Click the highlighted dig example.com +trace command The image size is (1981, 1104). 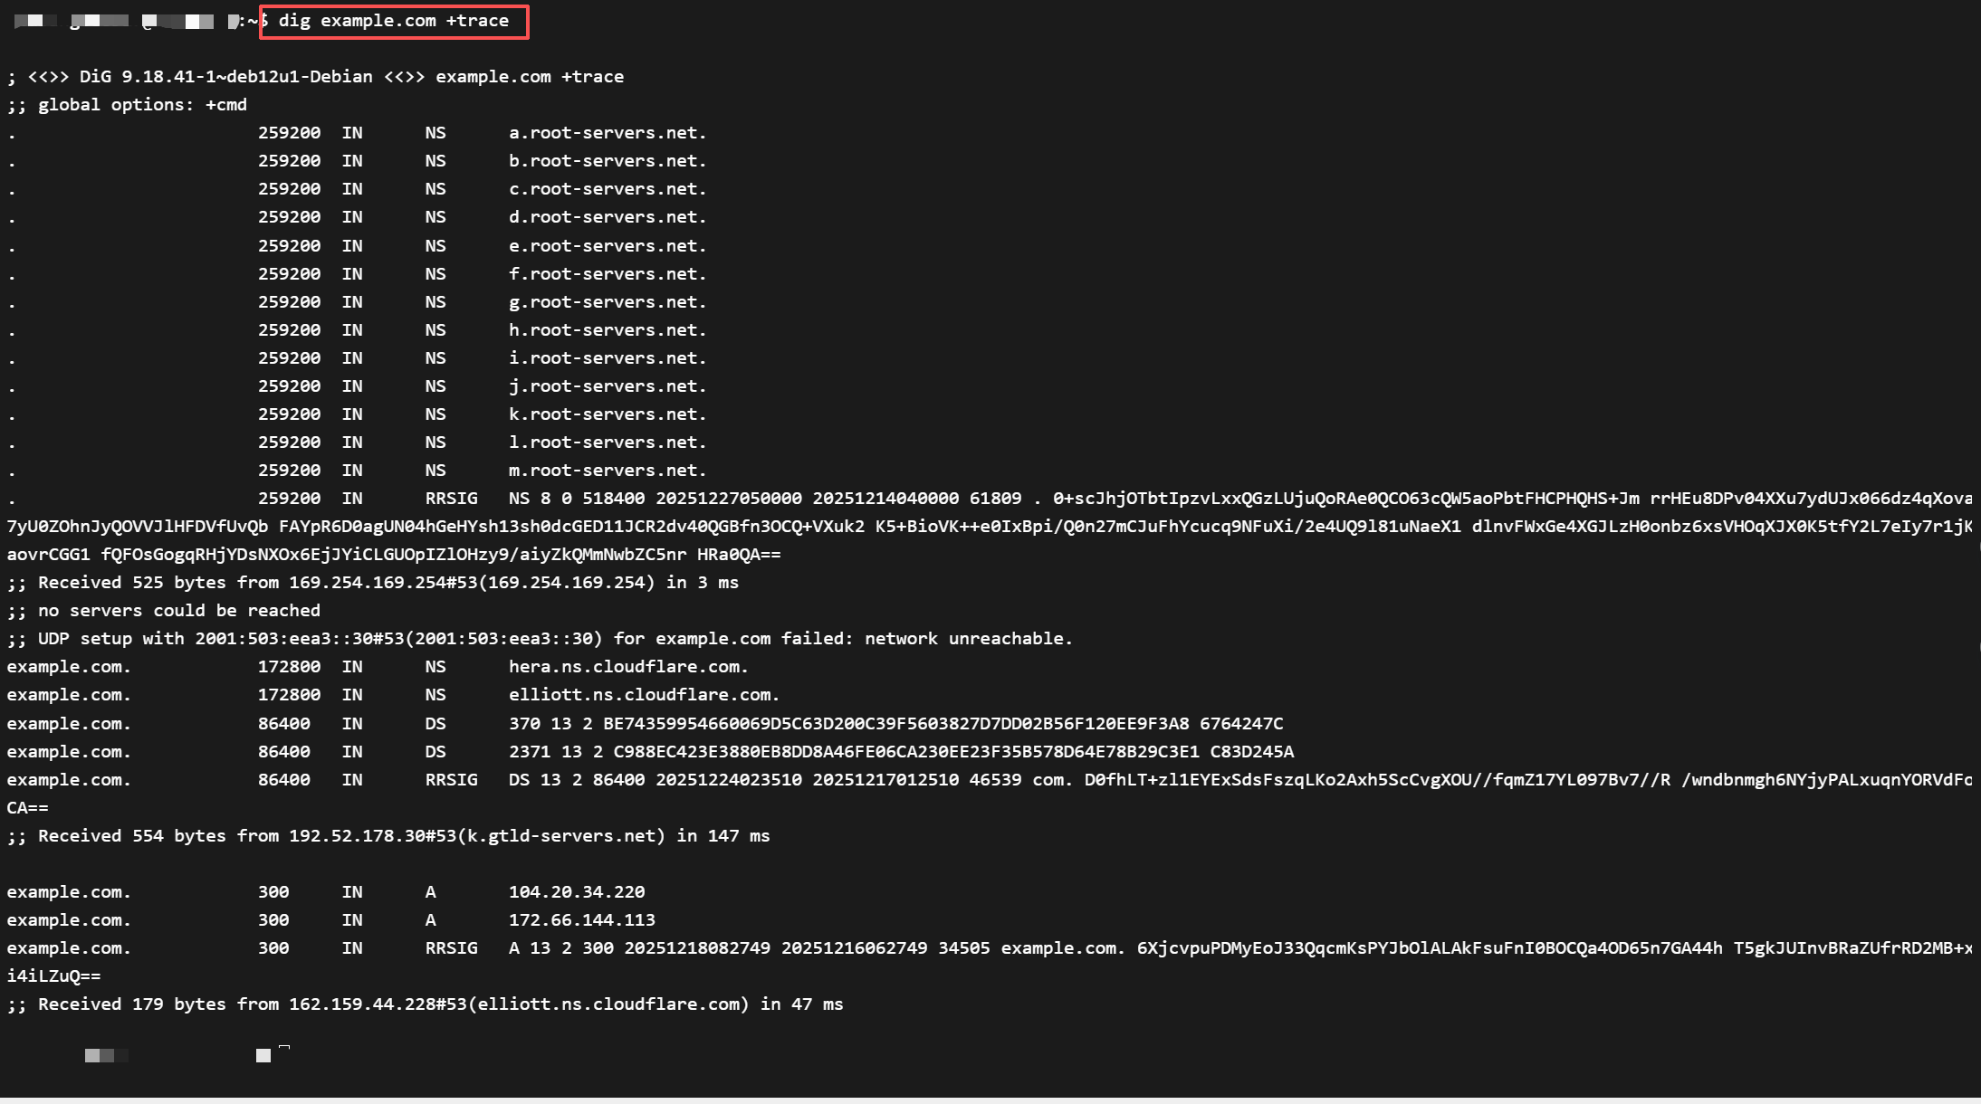click(394, 21)
